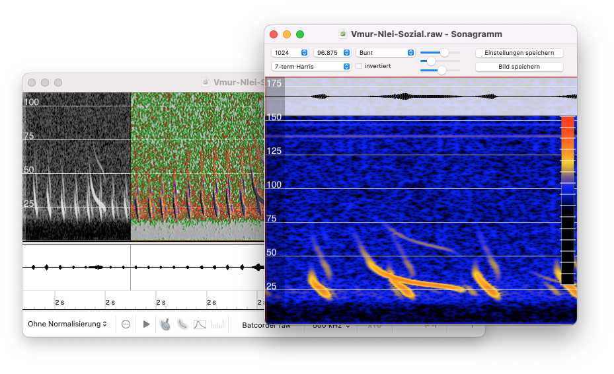This screenshot has height=374, width=614.
Task: Click the play button in bottom toolbar
Action: 147,324
